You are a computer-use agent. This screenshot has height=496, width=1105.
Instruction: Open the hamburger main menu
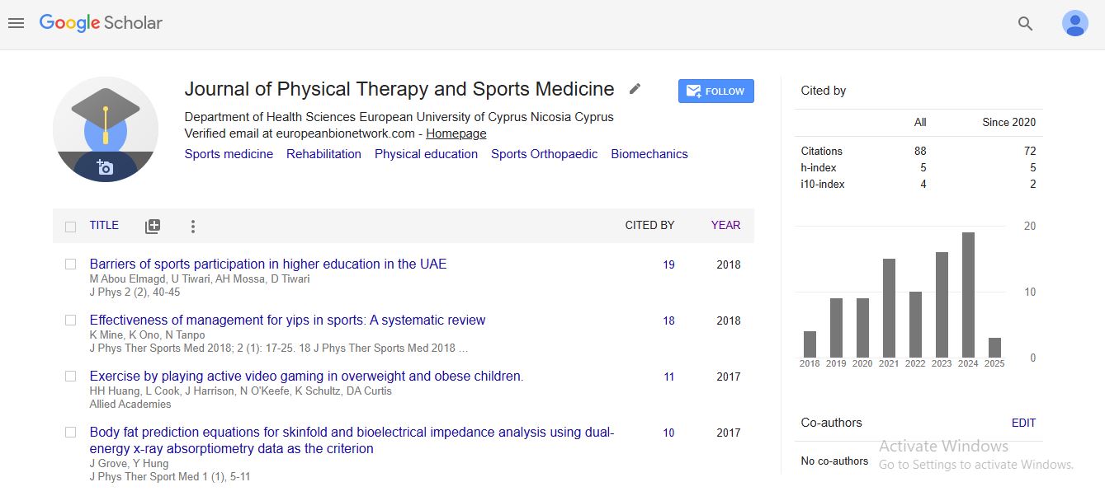(x=16, y=23)
